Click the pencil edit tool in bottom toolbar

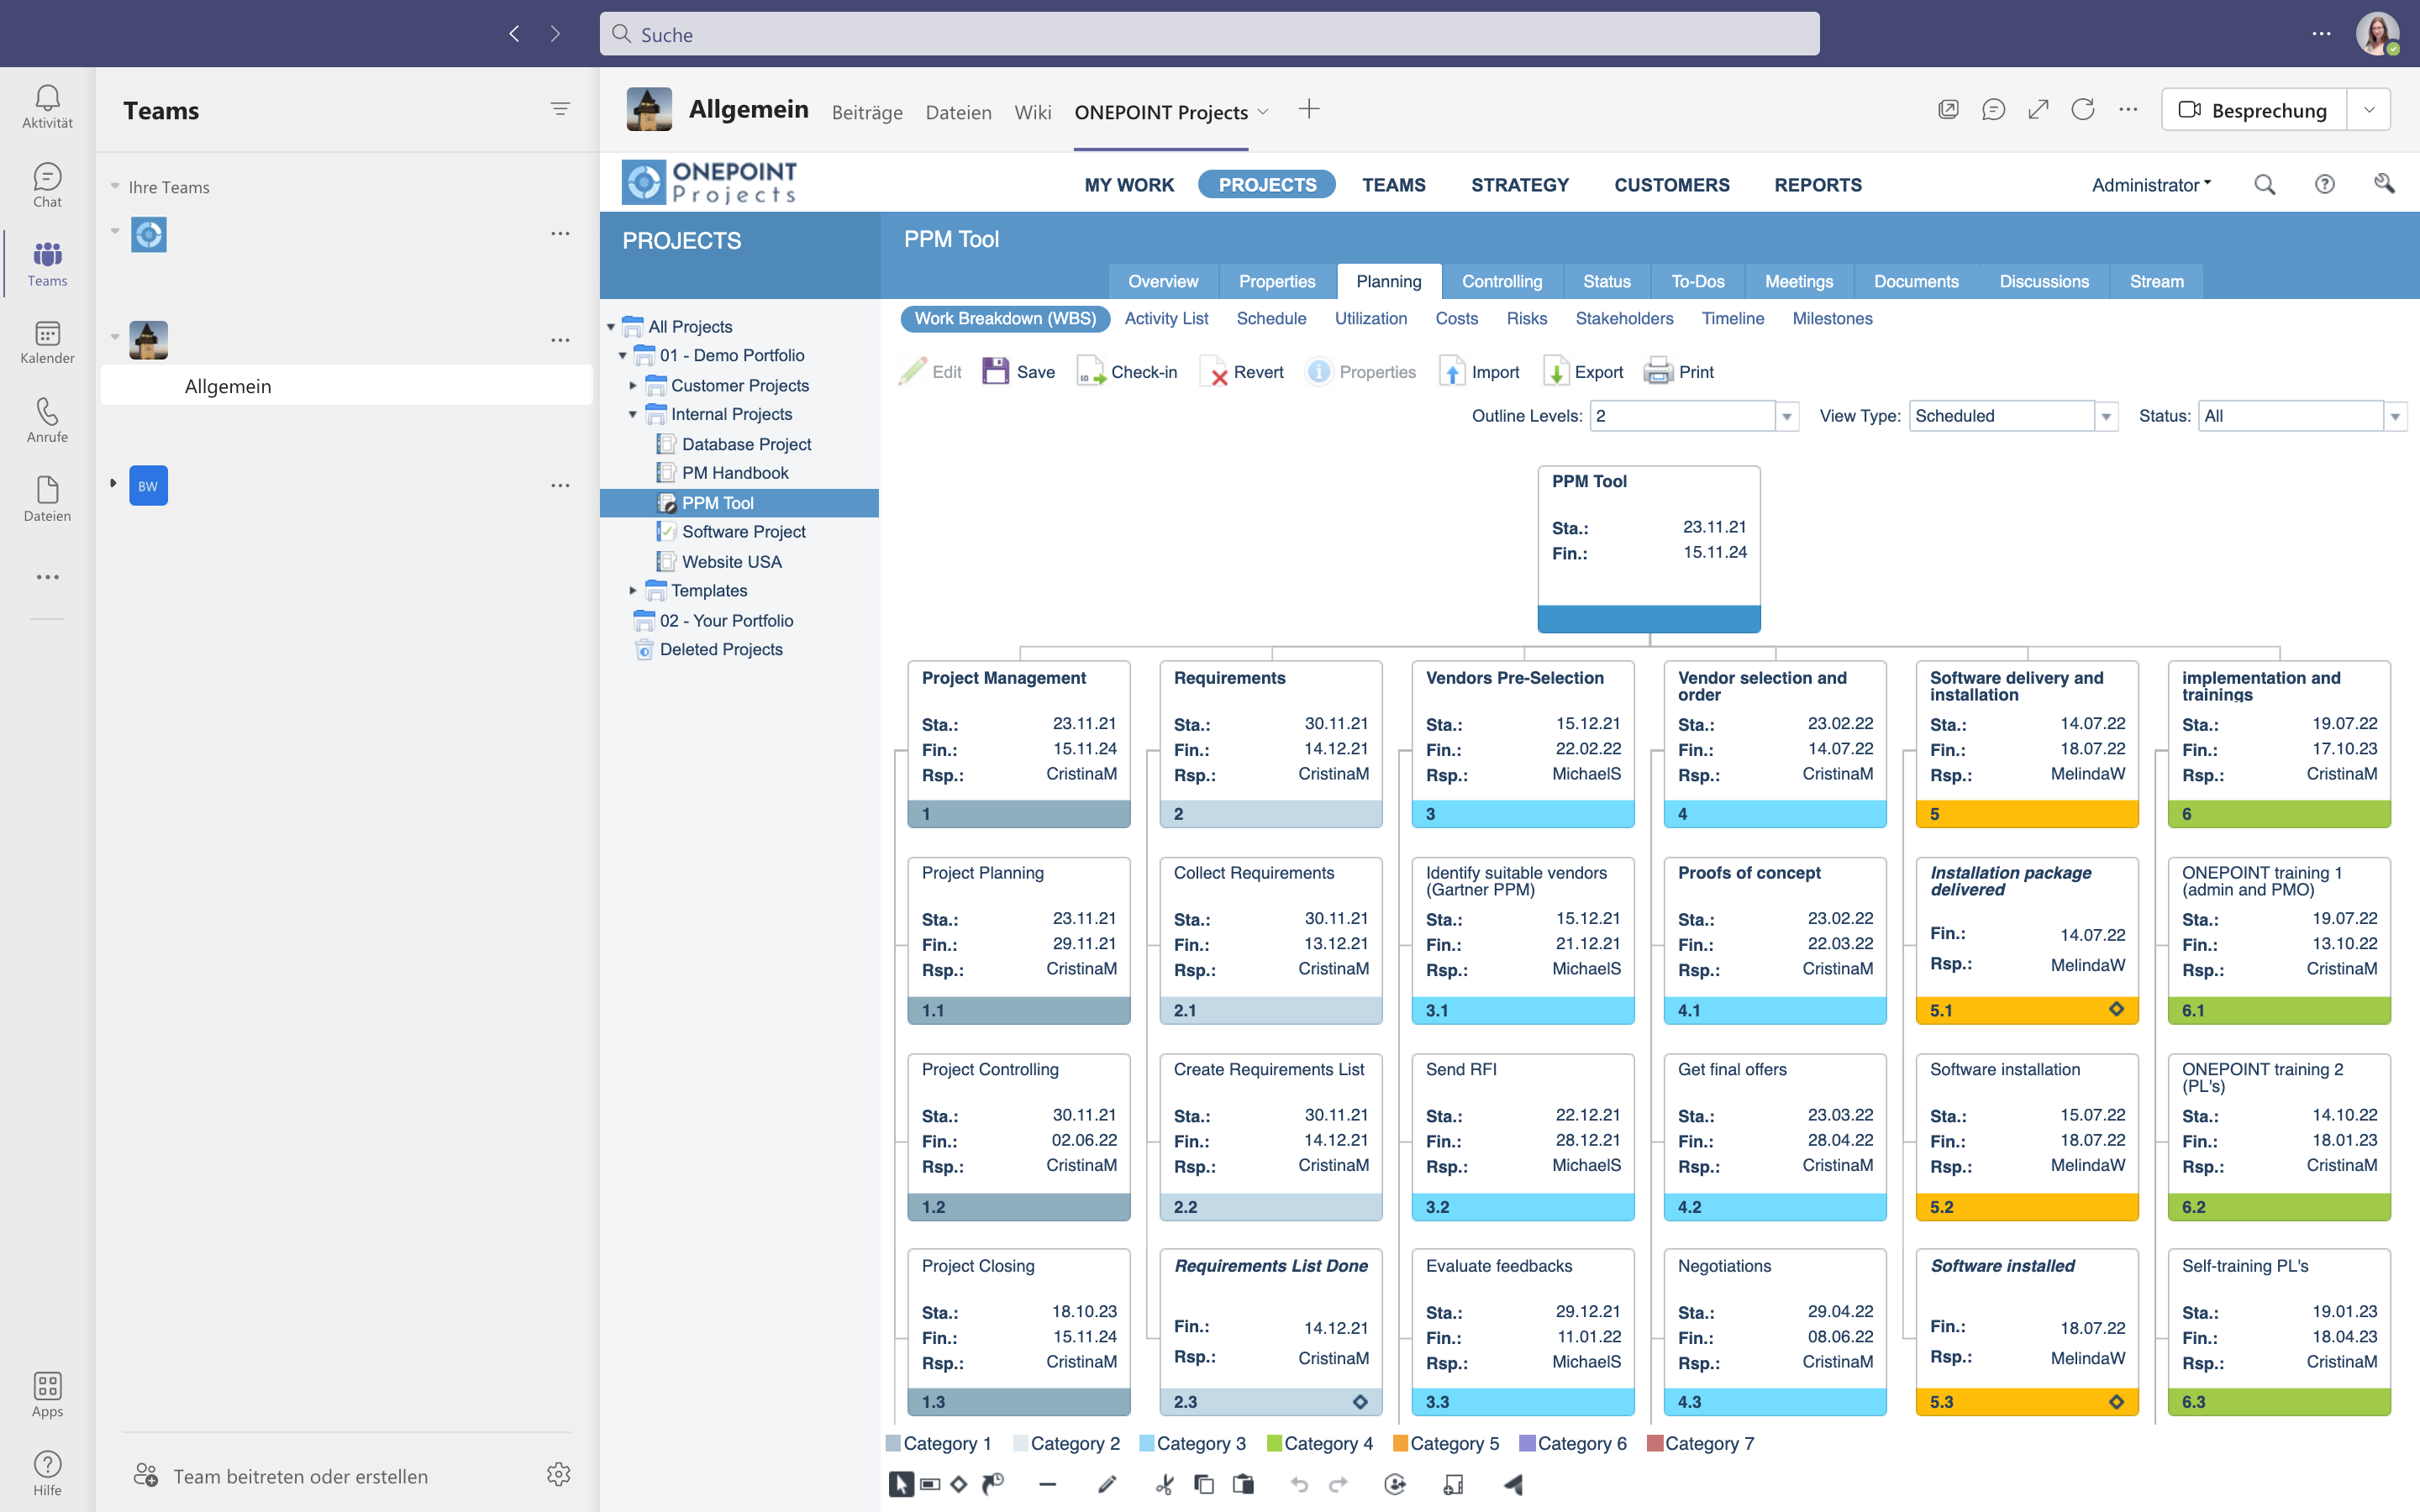[x=1106, y=1484]
